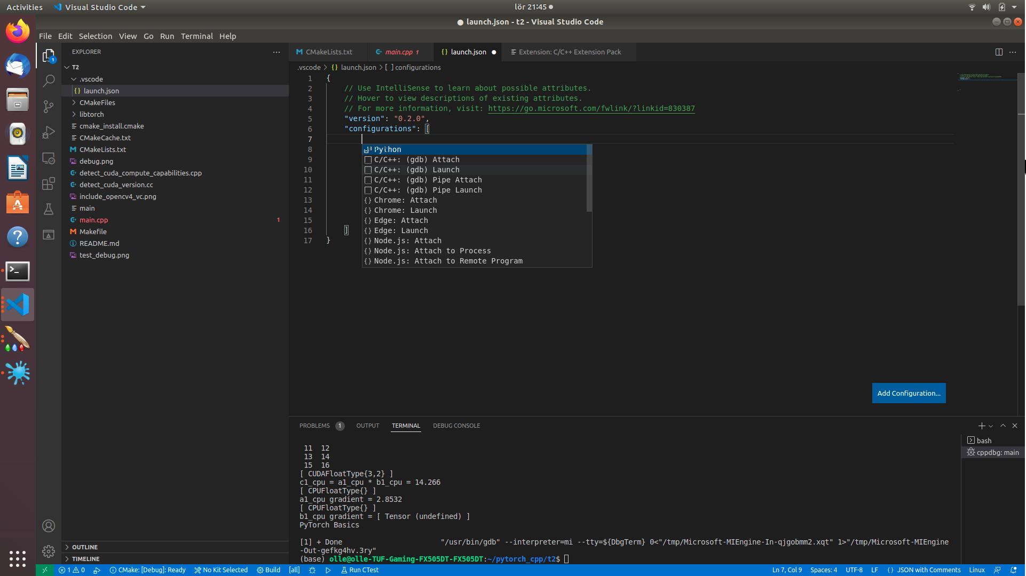Expand the CMakeFiles folder
Screen dimensions: 1026x576
coord(97,102)
